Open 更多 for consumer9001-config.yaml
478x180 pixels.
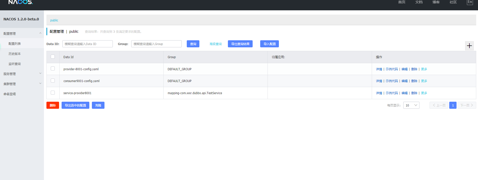[x=424, y=81]
